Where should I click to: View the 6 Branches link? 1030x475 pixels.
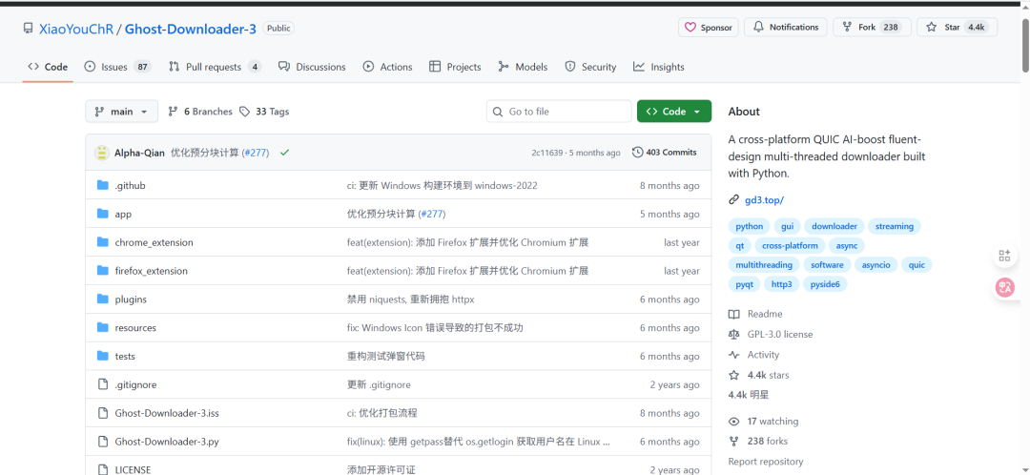[x=200, y=112]
